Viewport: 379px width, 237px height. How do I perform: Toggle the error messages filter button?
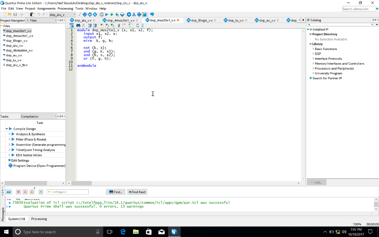[x=18, y=192]
